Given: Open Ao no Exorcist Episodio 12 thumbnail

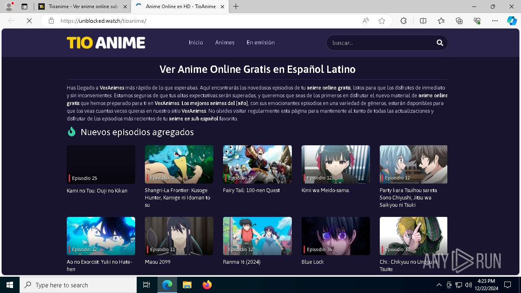Looking at the screenshot, I should (x=101, y=236).
